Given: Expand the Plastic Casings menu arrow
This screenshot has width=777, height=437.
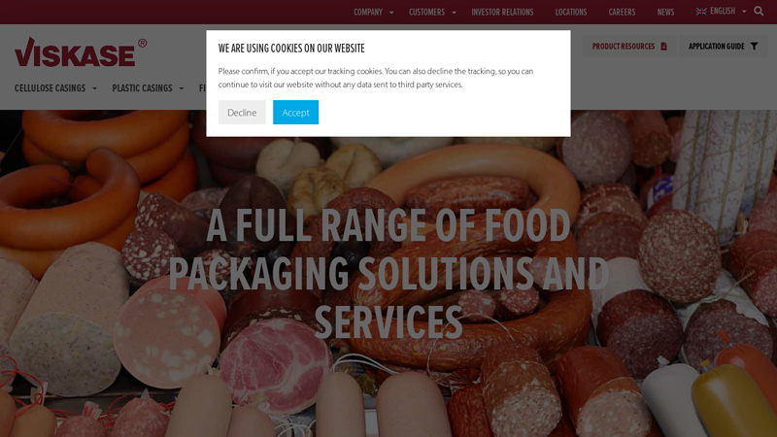Looking at the screenshot, I should [x=182, y=88].
